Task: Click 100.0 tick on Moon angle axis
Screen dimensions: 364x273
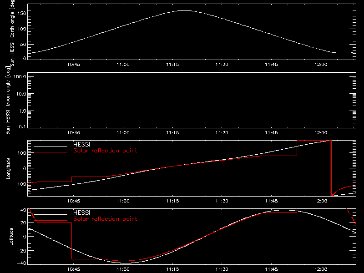Action: click(x=20, y=77)
